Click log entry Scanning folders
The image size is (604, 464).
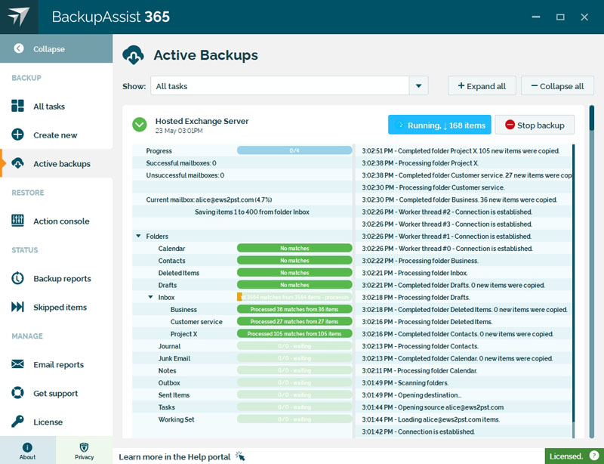405,382
